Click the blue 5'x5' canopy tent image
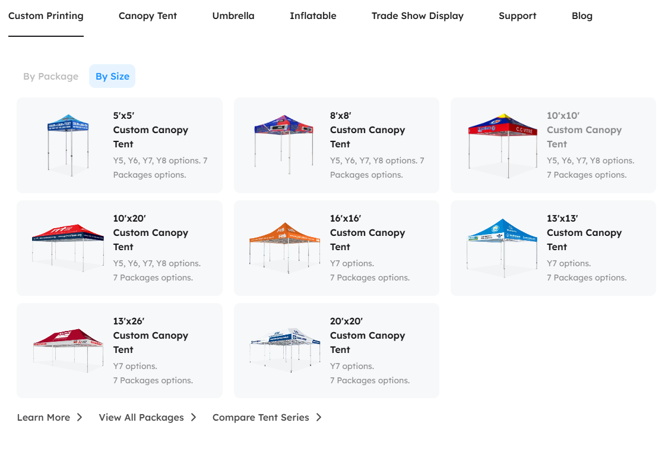 (68, 145)
